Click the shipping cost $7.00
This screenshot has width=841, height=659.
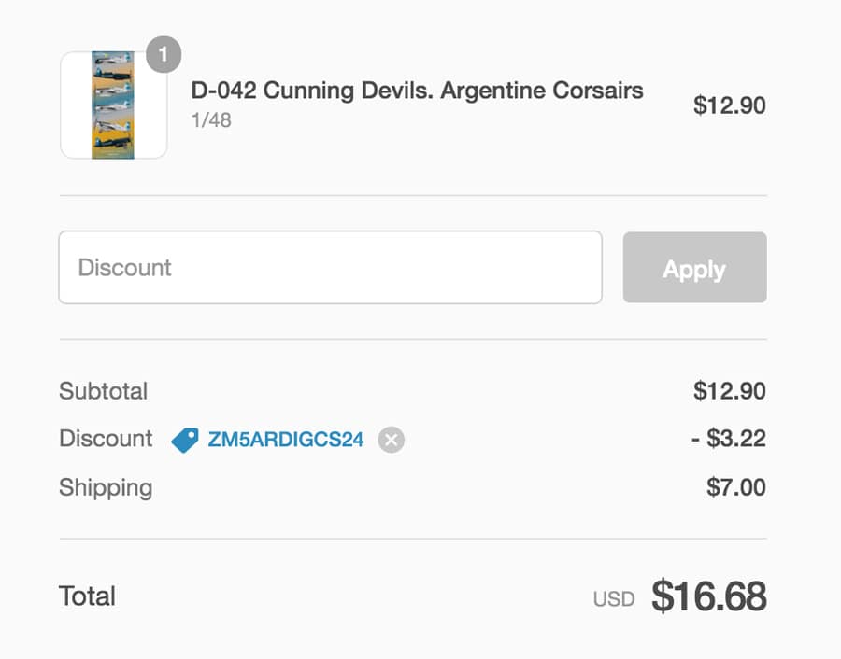pos(736,487)
